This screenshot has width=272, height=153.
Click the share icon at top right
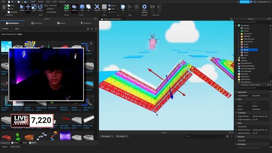point(255,2)
